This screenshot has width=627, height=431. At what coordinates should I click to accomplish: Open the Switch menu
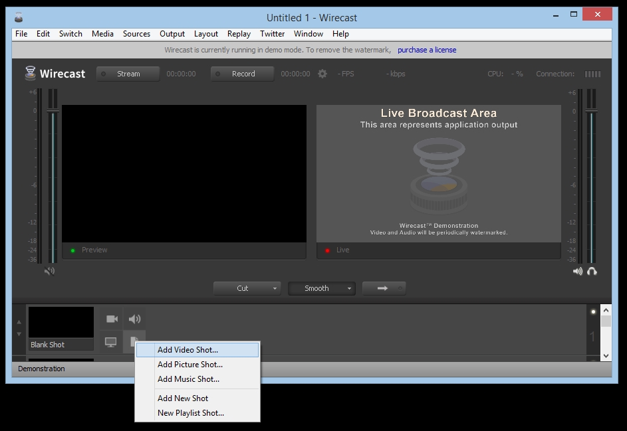pos(70,34)
